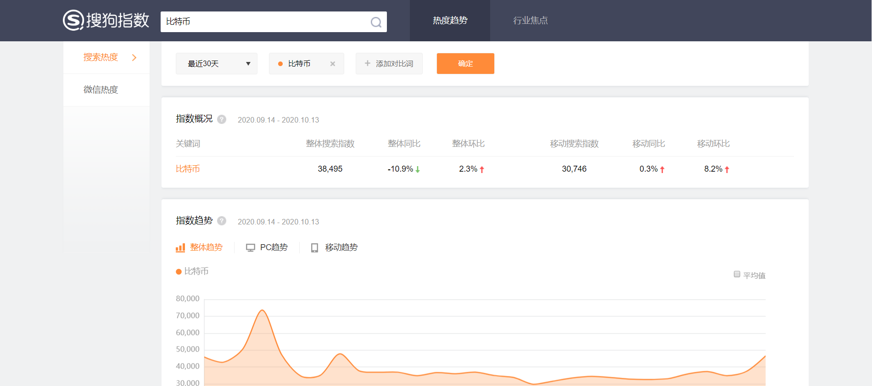Click the red up arrow next to 0.3%

[662, 169]
